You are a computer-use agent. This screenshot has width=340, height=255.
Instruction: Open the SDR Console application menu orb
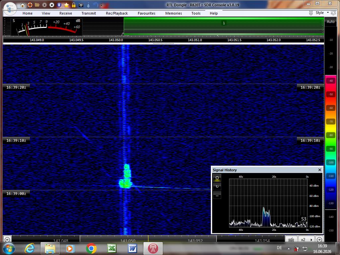10,9
